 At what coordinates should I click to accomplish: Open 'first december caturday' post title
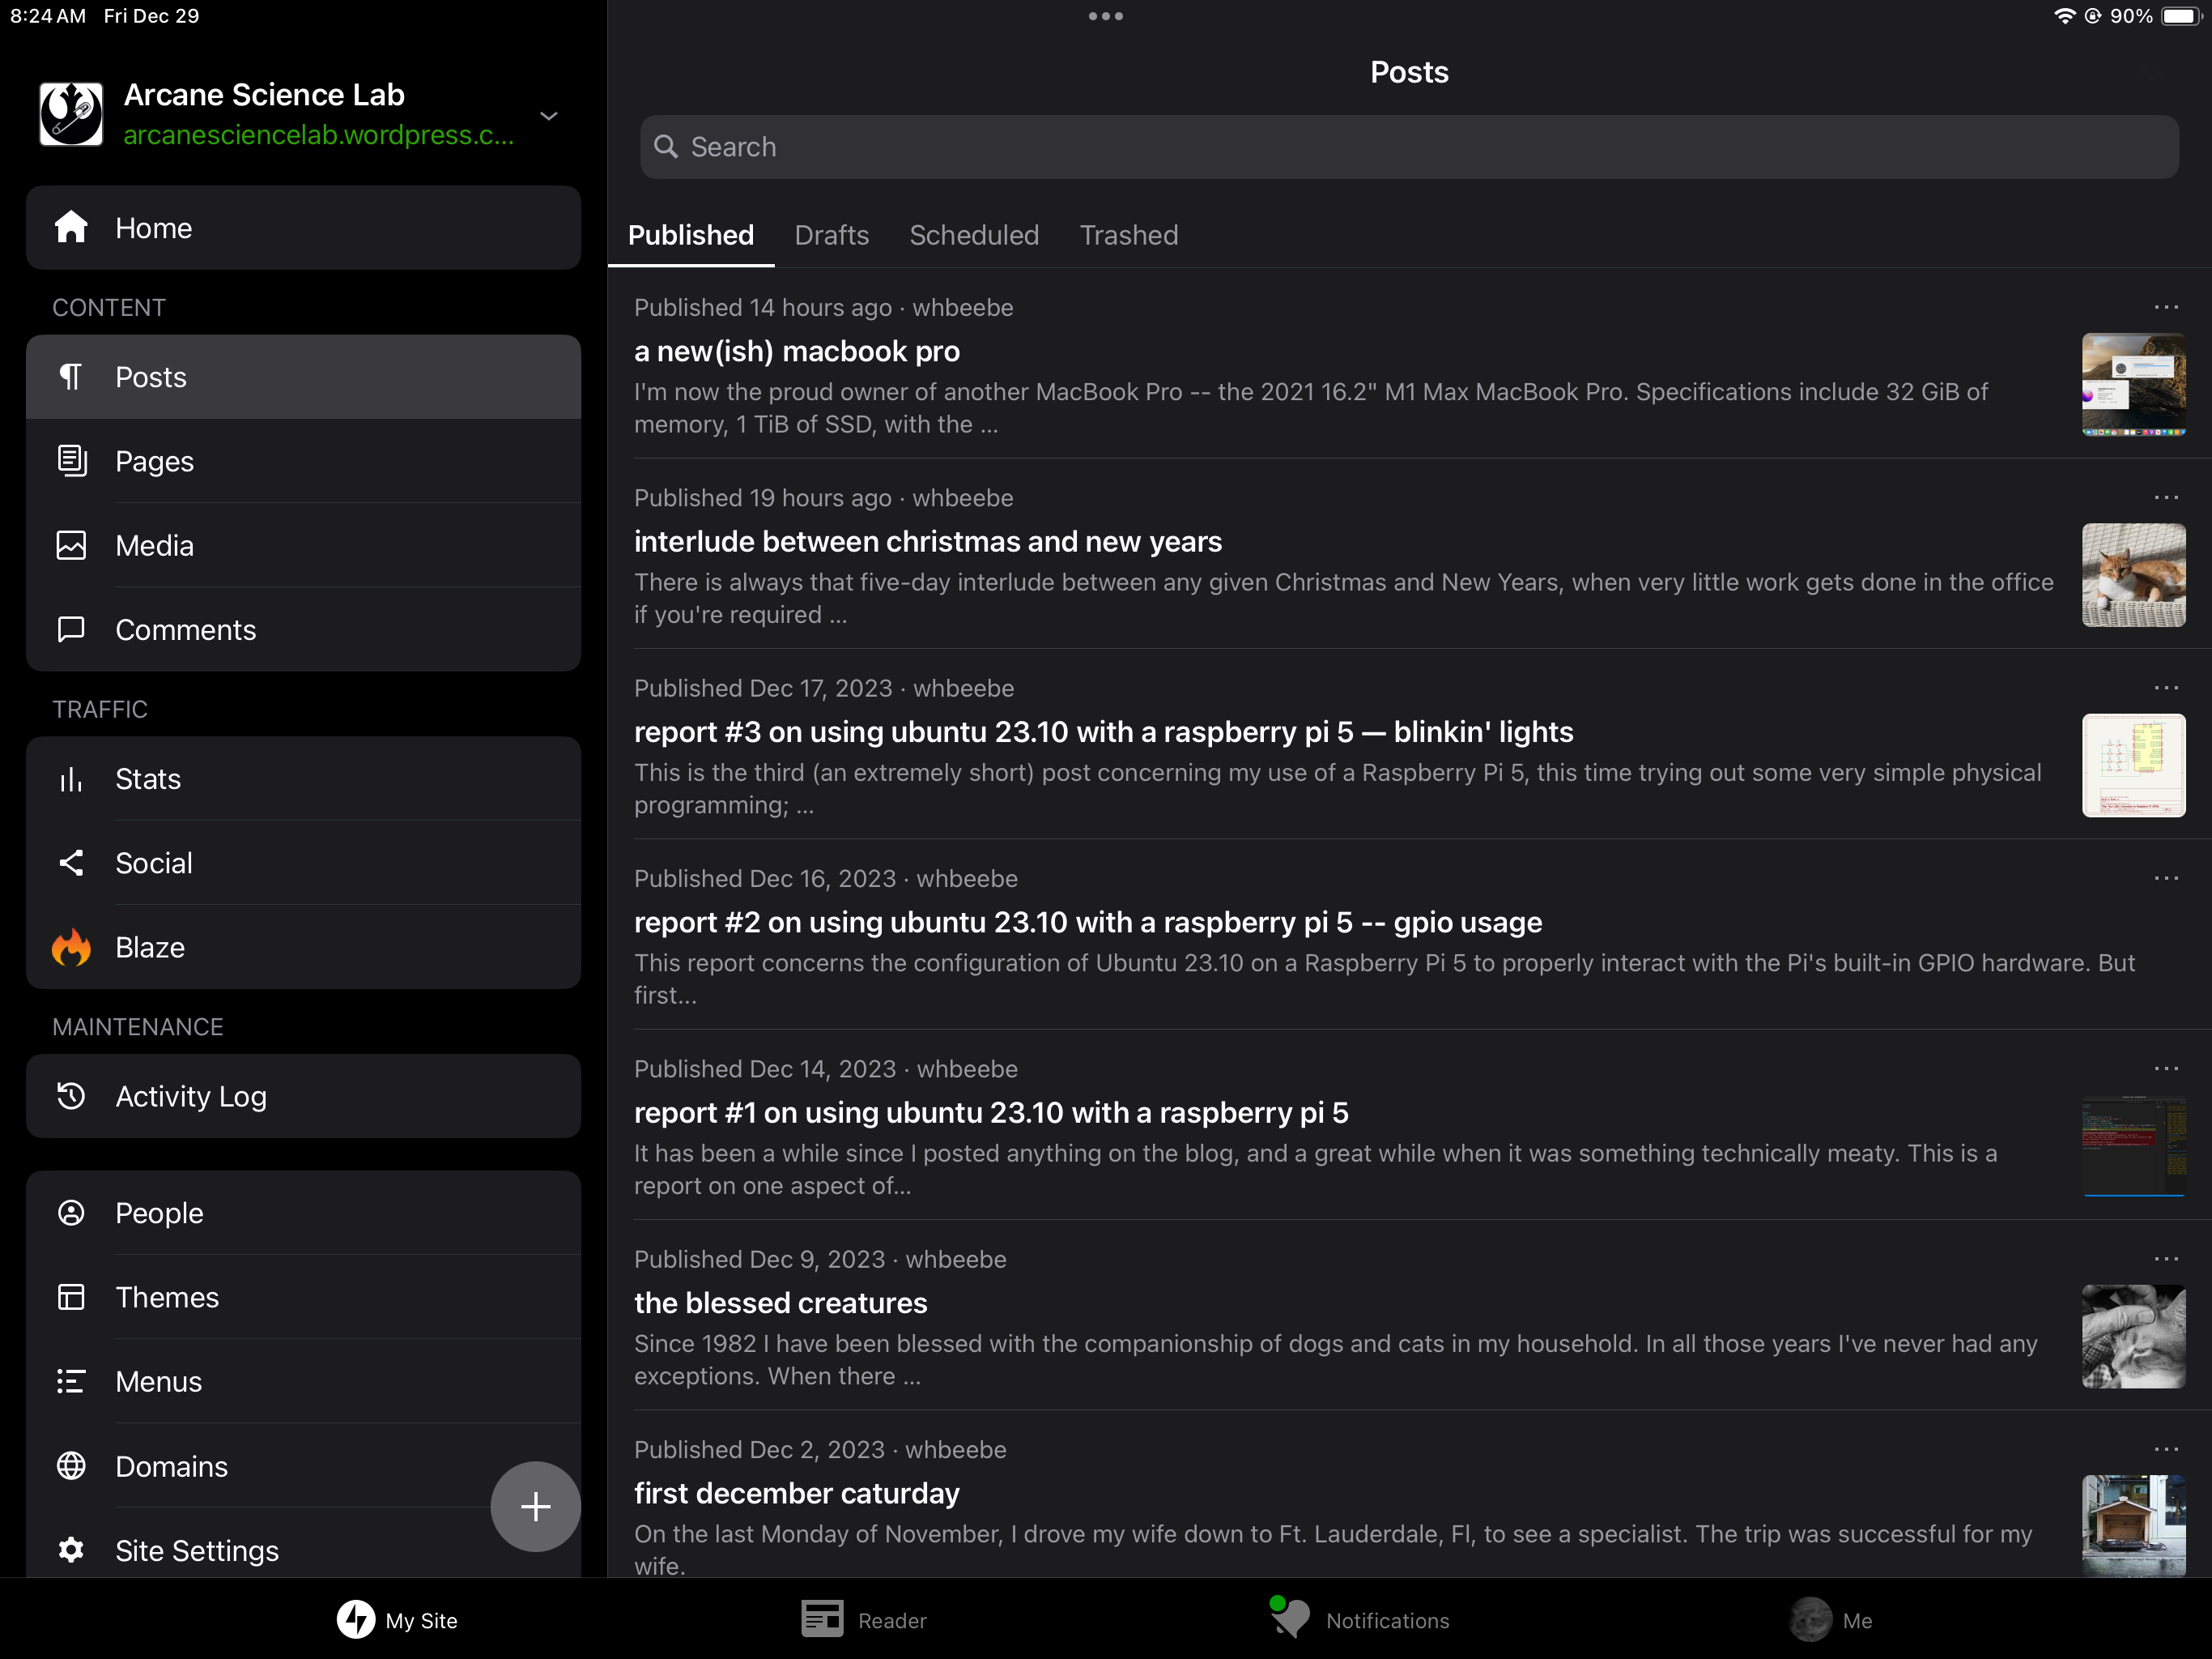(x=796, y=1492)
